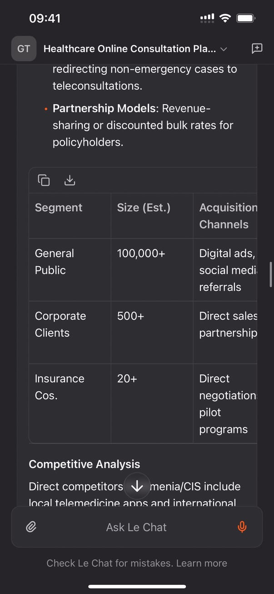Viewport: 274px width, 594px height.
Task: Tap the attachment paperclip icon
Action: coord(31,527)
